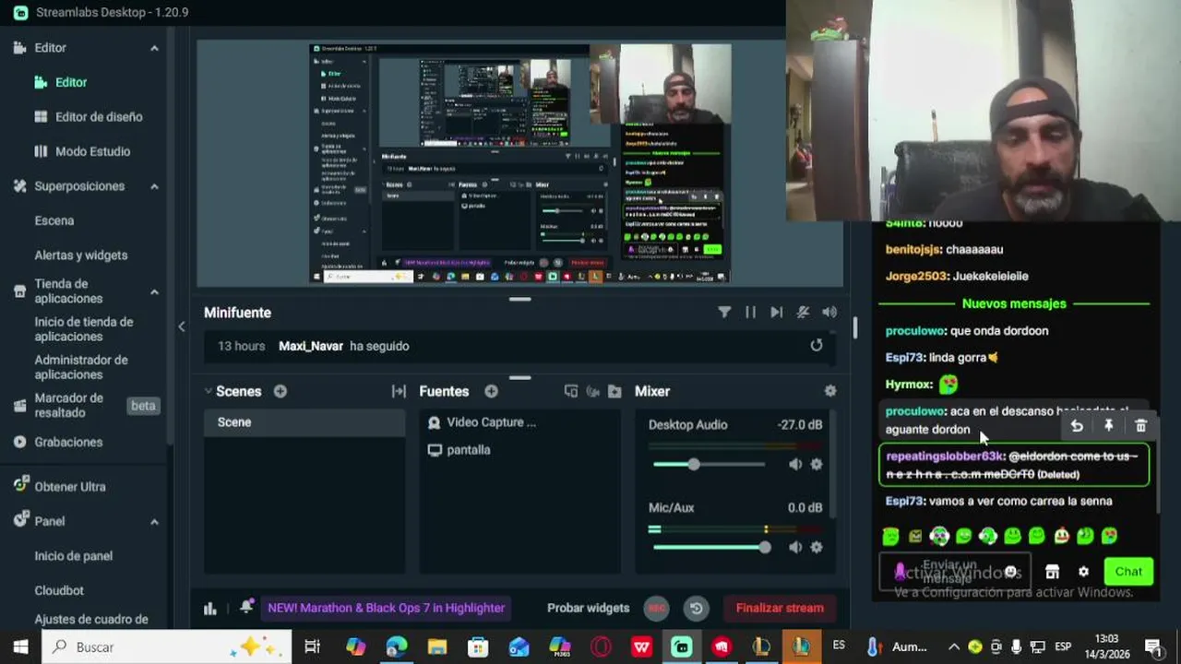Open Escena under Superposiciones
Image resolution: width=1181 pixels, height=664 pixels.
click(x=54, y=220)
